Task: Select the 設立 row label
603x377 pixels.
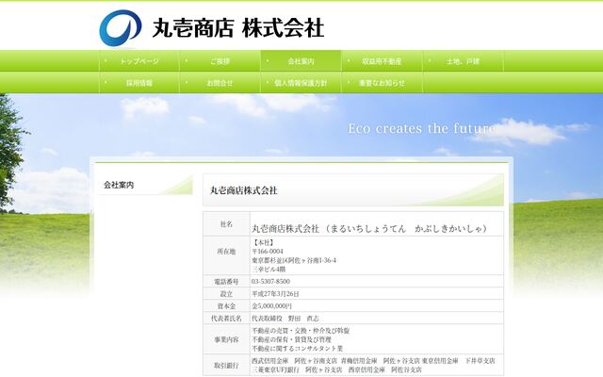Action: tap(226, 294)
